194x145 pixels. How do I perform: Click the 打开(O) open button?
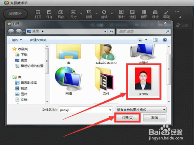(128, 118)
